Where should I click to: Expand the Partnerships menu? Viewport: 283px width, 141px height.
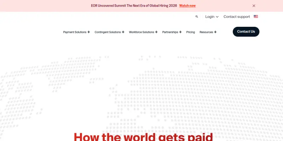click(x=172, y=32)
